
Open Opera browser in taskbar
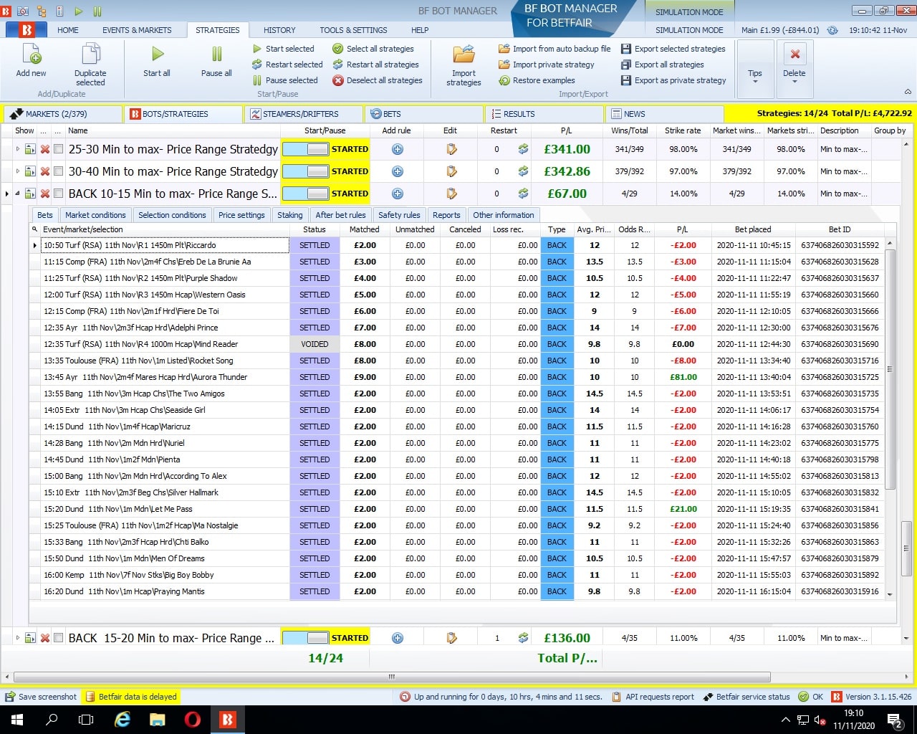pyautogui.click(x=193, y=720)
